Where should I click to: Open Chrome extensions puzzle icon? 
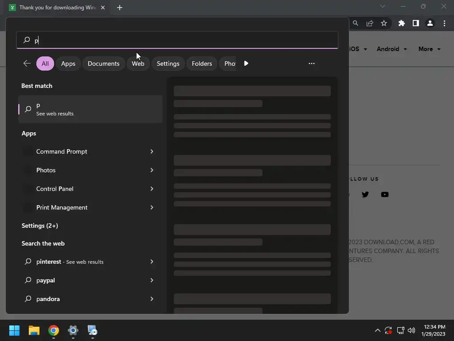[x=402, y=23]
